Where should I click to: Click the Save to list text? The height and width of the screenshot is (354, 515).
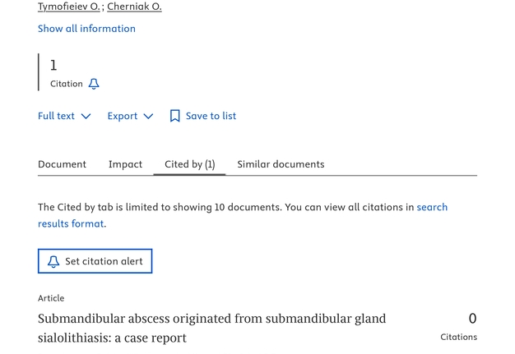point(211,116)
